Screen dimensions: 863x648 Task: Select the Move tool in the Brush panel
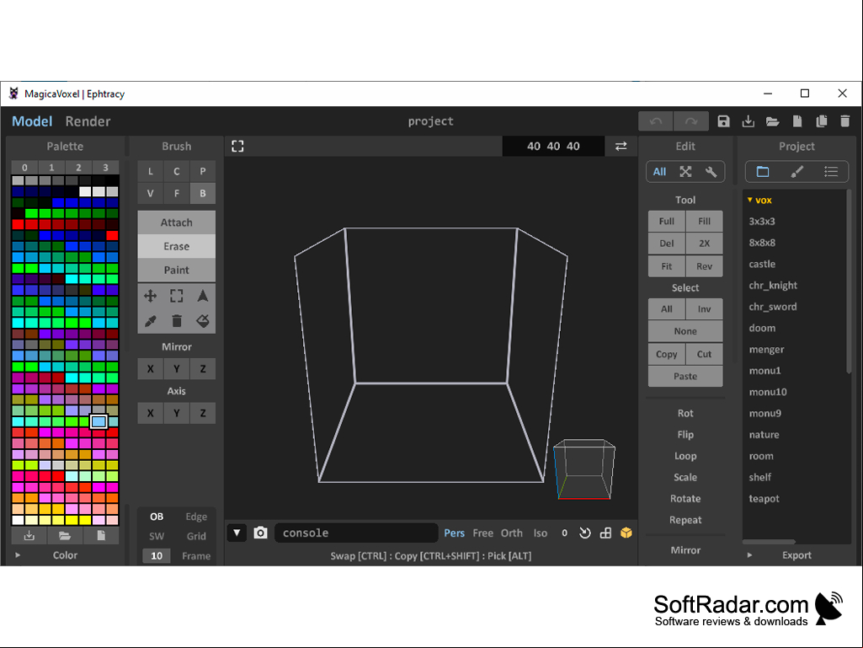coord(150,296)
